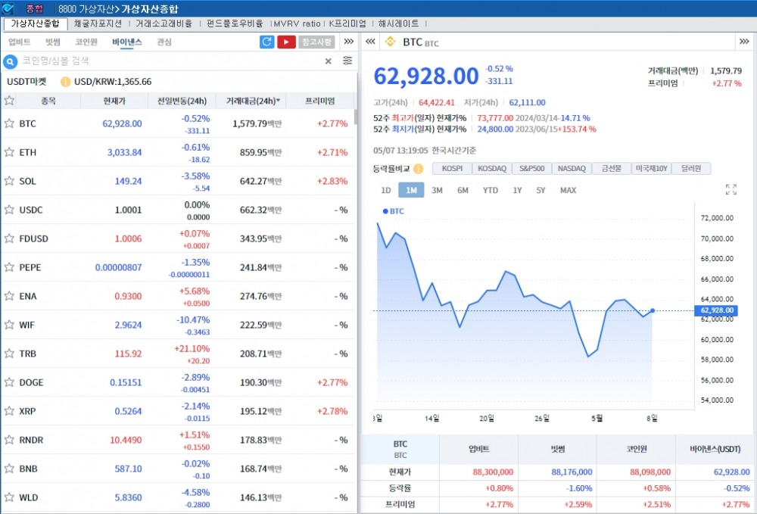757x514 pixels.
Task: Select the 업비트 exchange tab
Action: point(20,42)
